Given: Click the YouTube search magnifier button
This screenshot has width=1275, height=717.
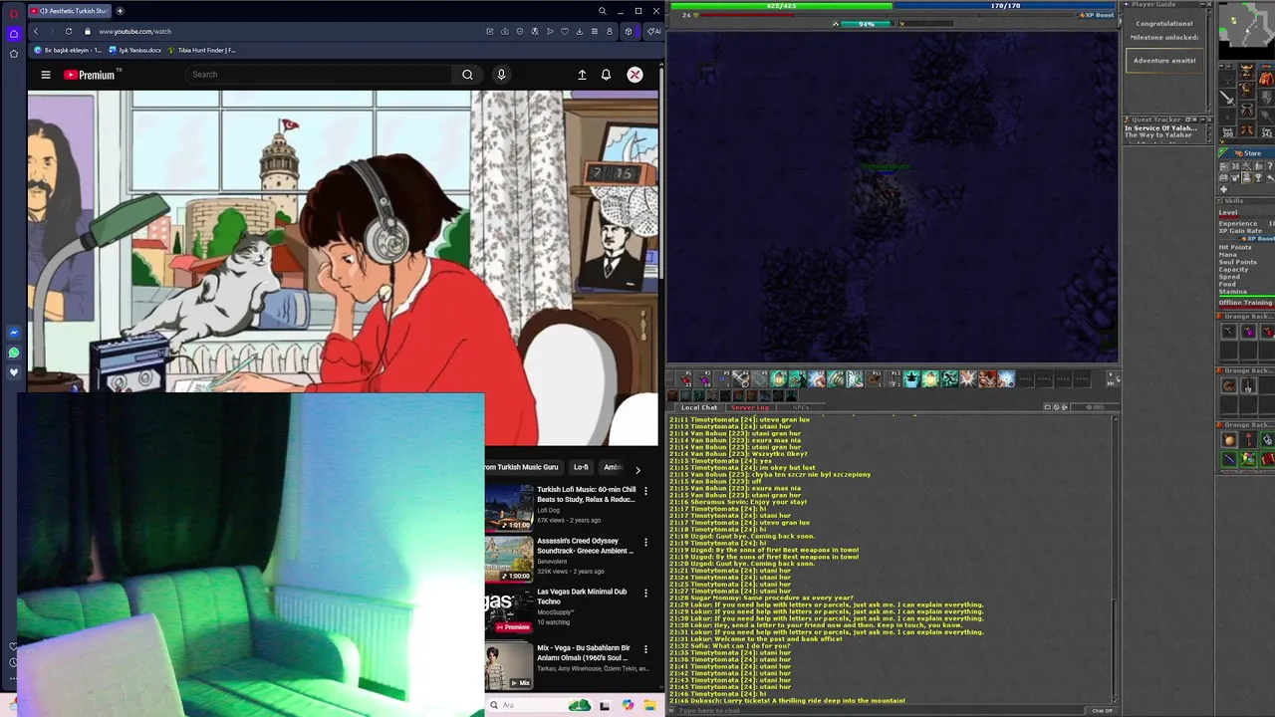Looking at the screenshot, I should 467,75.
